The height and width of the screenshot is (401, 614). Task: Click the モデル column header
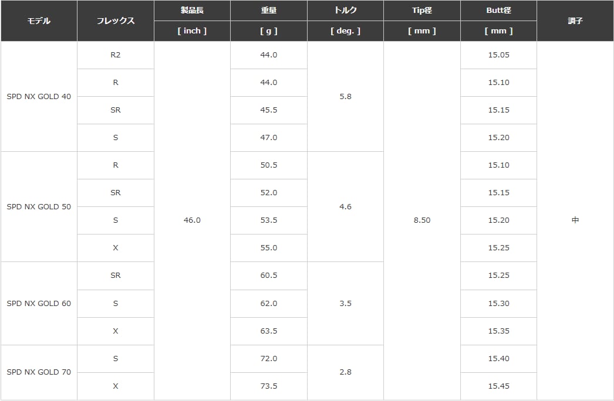[x=39, y=21]
